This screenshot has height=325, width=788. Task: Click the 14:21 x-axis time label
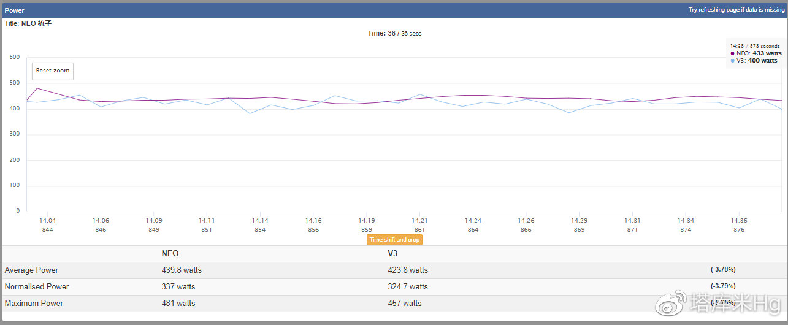coord(419,220)
